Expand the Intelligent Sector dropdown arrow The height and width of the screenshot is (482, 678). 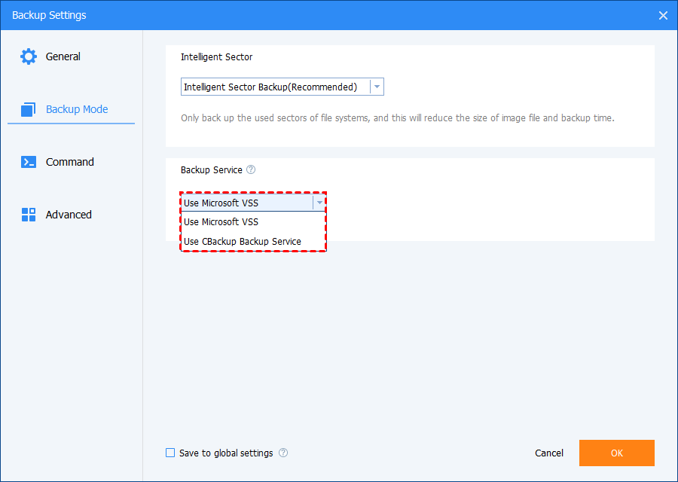point(377,87)
